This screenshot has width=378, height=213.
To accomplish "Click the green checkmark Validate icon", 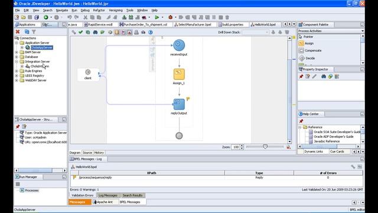I will pyautogui.click(x=80, y=32).
